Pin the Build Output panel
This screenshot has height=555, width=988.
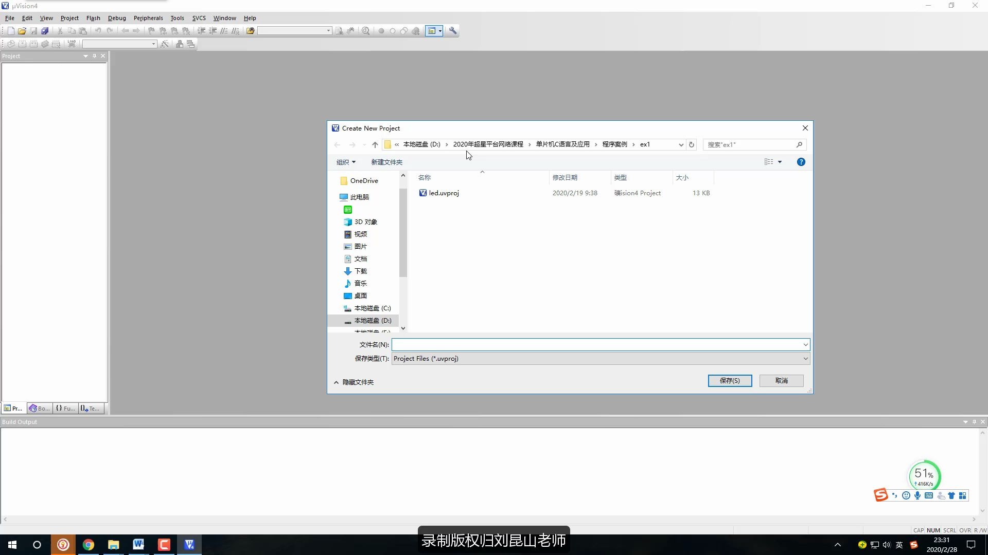974,422
